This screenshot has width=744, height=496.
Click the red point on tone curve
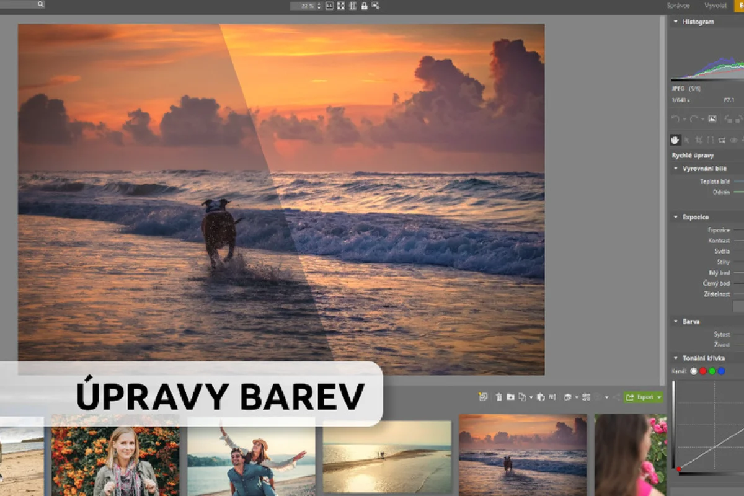click(x=679, y=469)
